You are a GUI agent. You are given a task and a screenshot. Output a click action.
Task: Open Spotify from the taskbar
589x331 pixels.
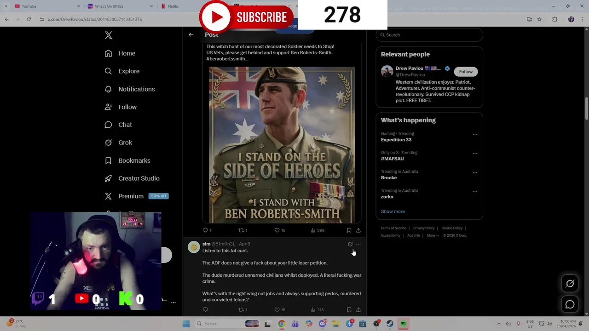pos(403,324)
